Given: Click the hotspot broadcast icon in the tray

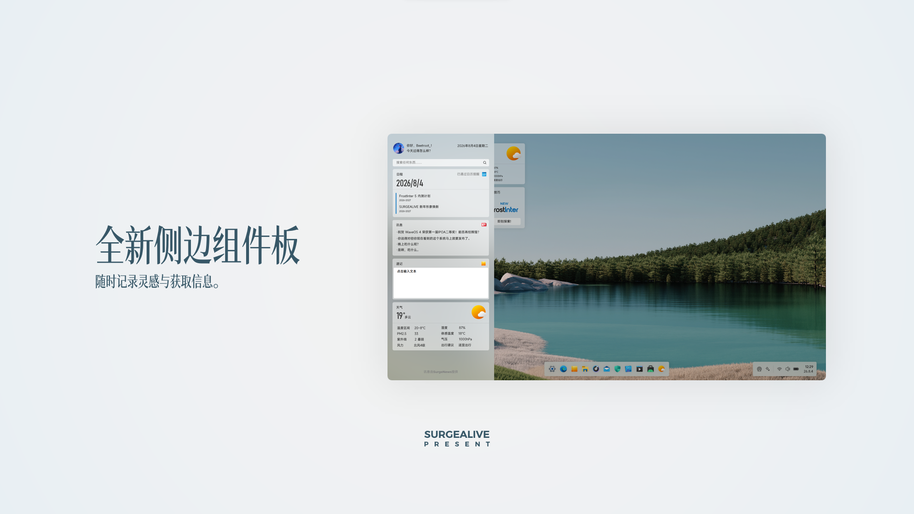Looking at the screenshot, I should [759, 369].
